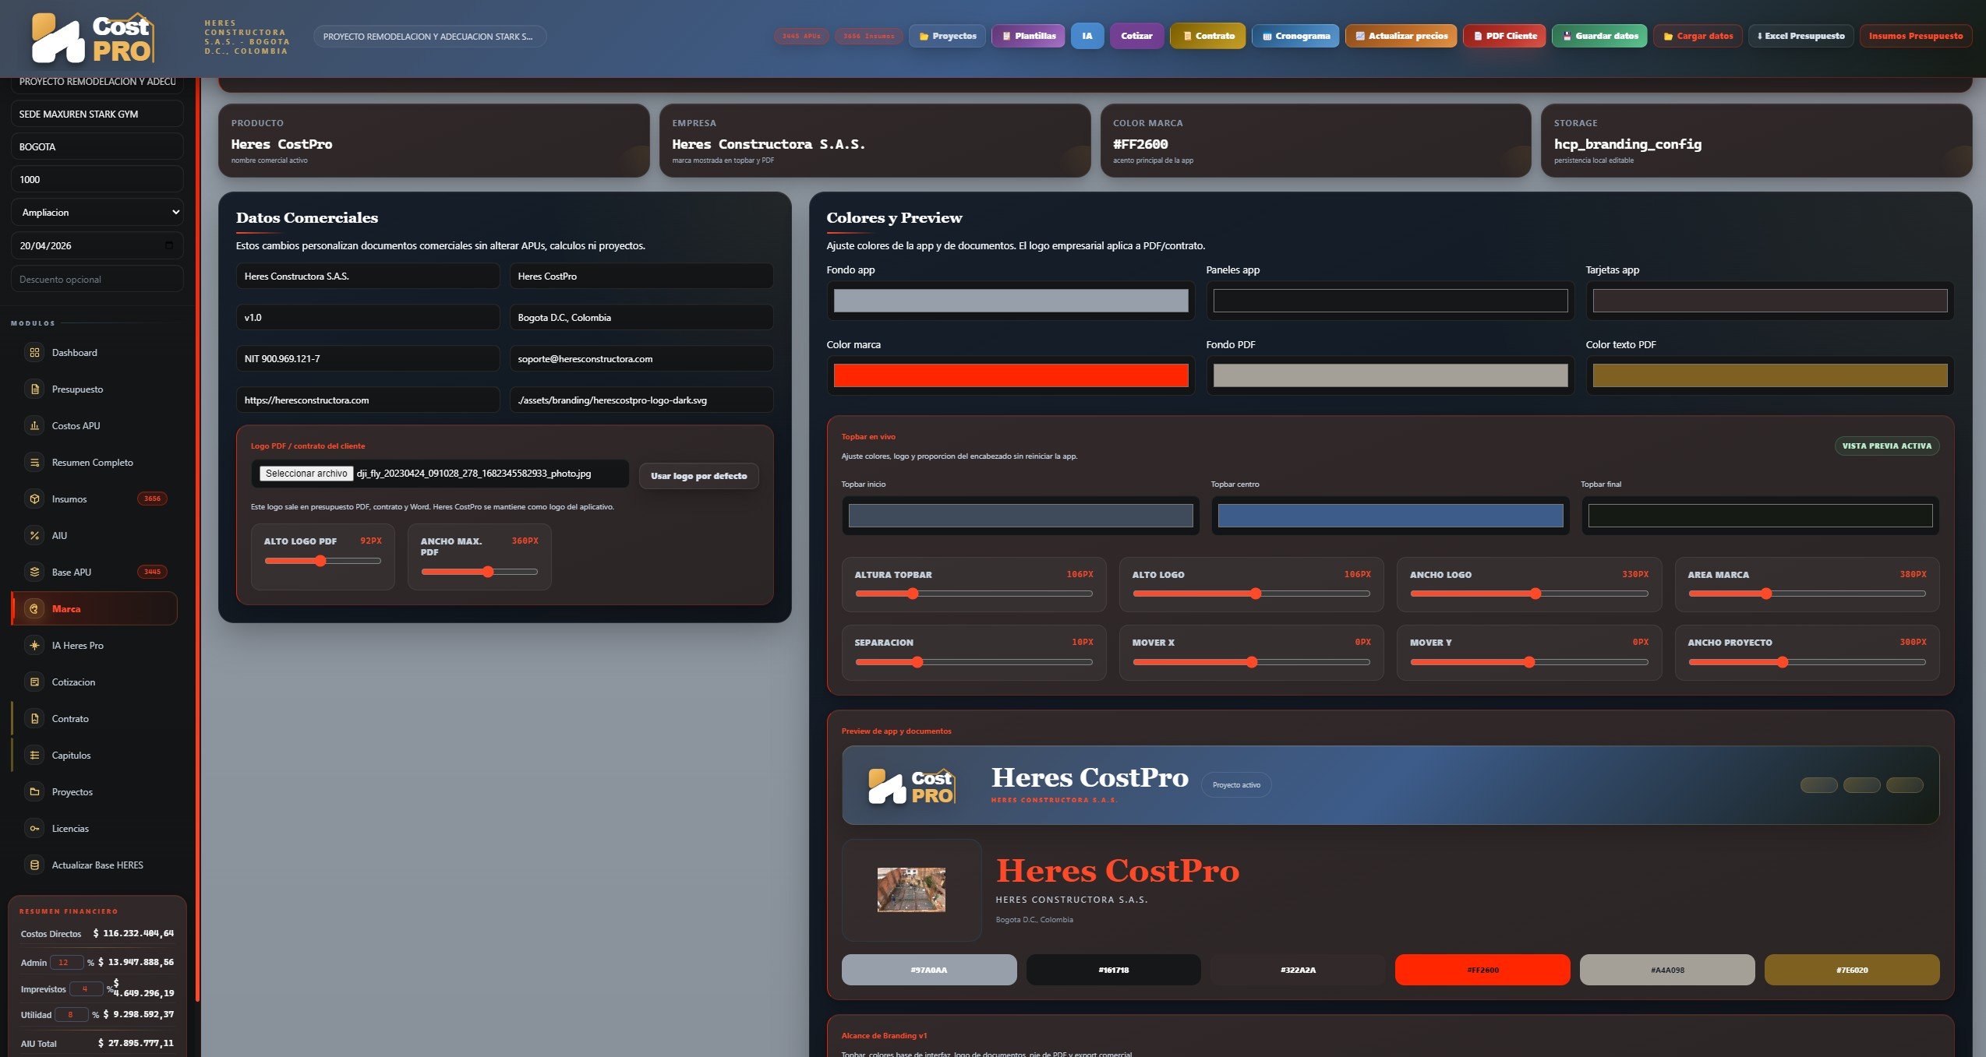Select the Licencias key icon
The image size is (1986, 1057).
(x=34, y=829)
